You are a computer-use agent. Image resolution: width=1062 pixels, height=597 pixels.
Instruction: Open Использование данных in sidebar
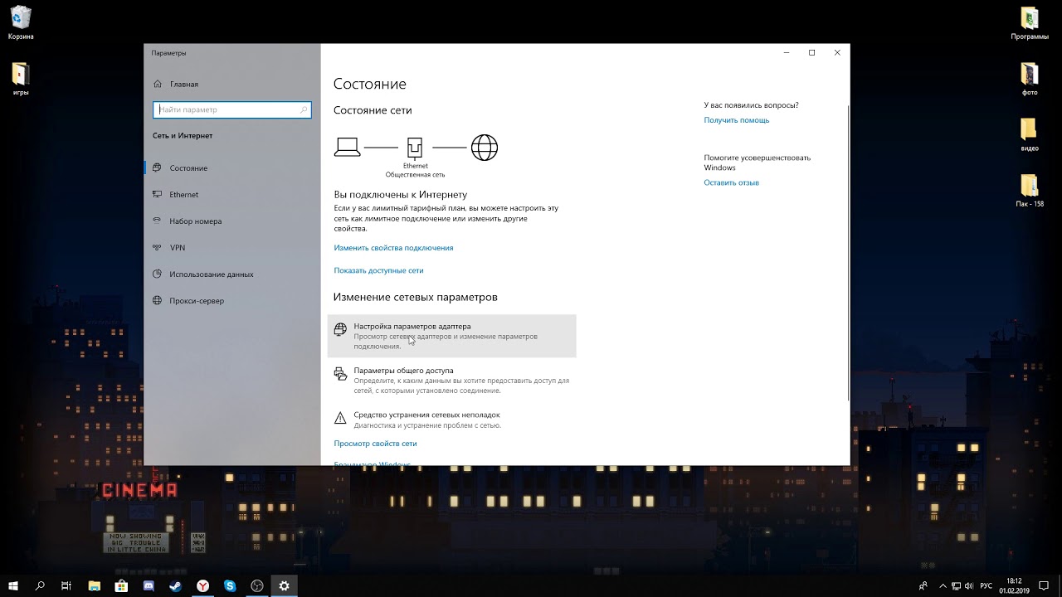click(x=231, y=274)
